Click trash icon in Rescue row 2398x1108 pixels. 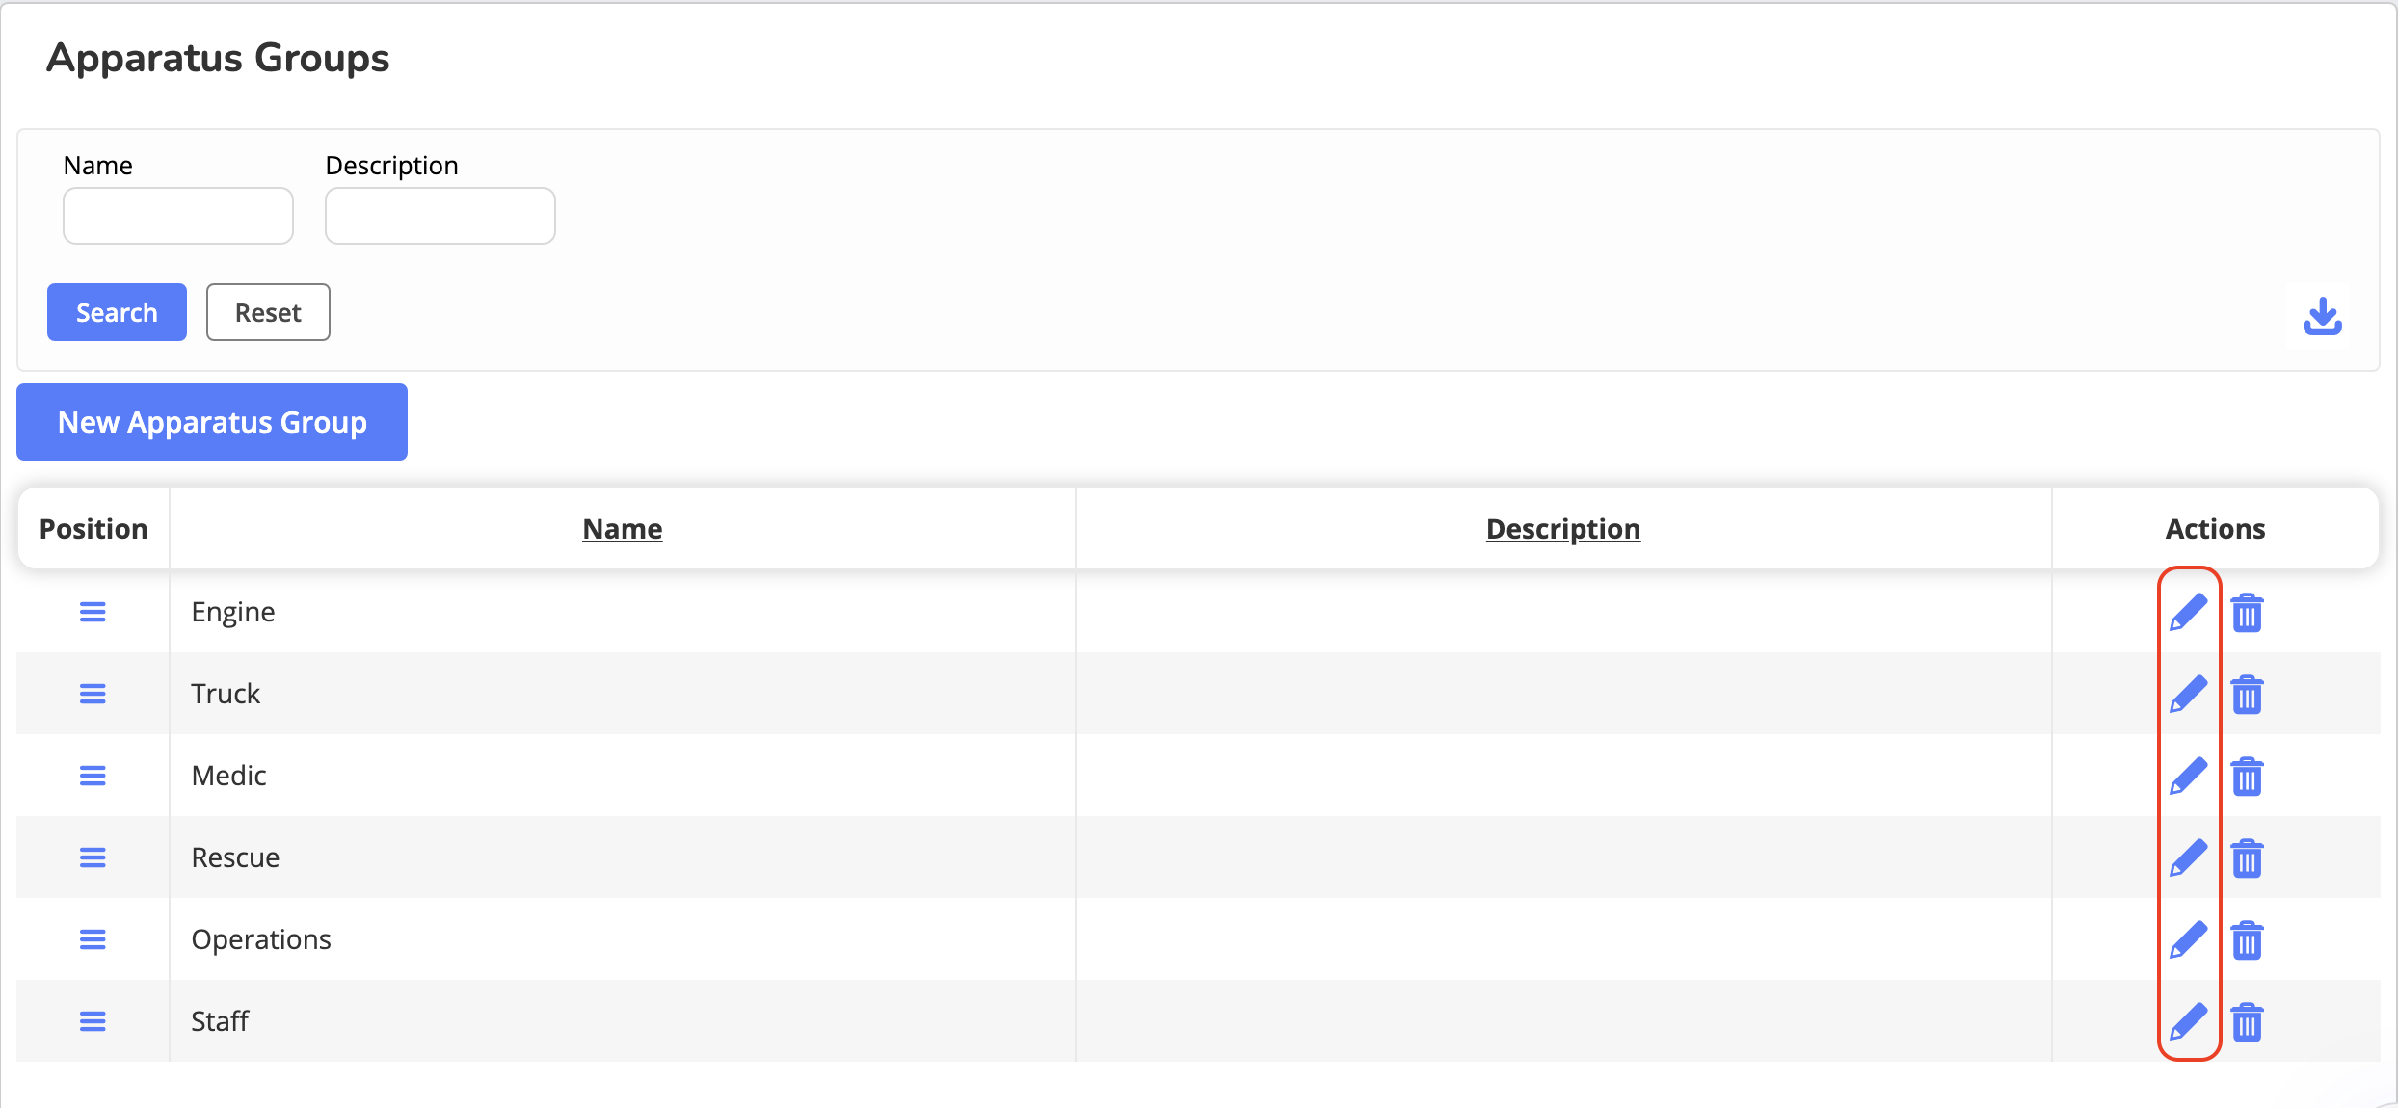click(x=2247, y=858)
